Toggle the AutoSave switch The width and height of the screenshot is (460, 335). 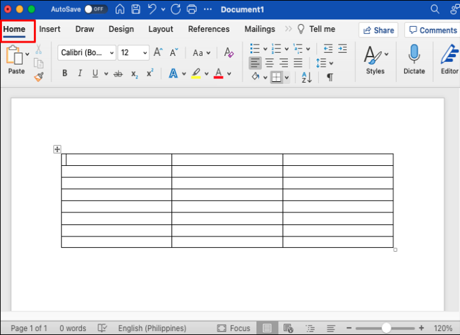coord(95,9)
